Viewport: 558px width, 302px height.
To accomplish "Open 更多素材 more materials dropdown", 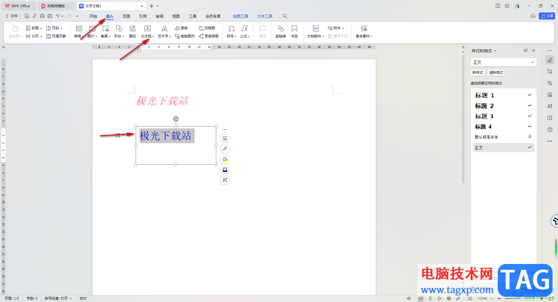I will point(364,32).
